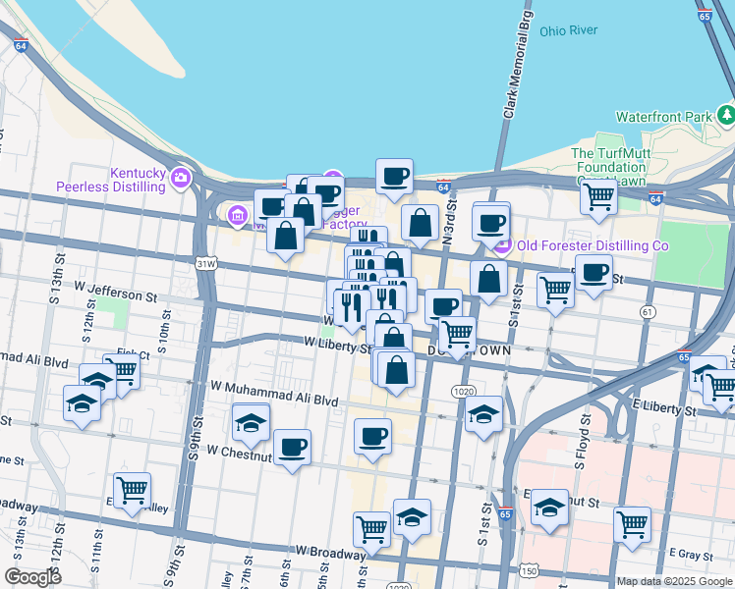
Task: Open the graduation cap marker above W Broadway
Action: 412,518
